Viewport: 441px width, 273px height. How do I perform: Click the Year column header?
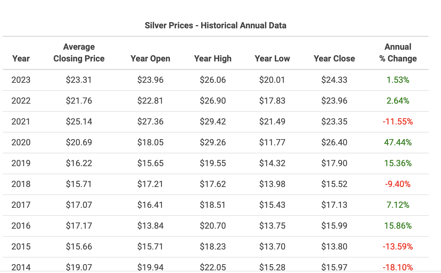[x=21, y=58]
